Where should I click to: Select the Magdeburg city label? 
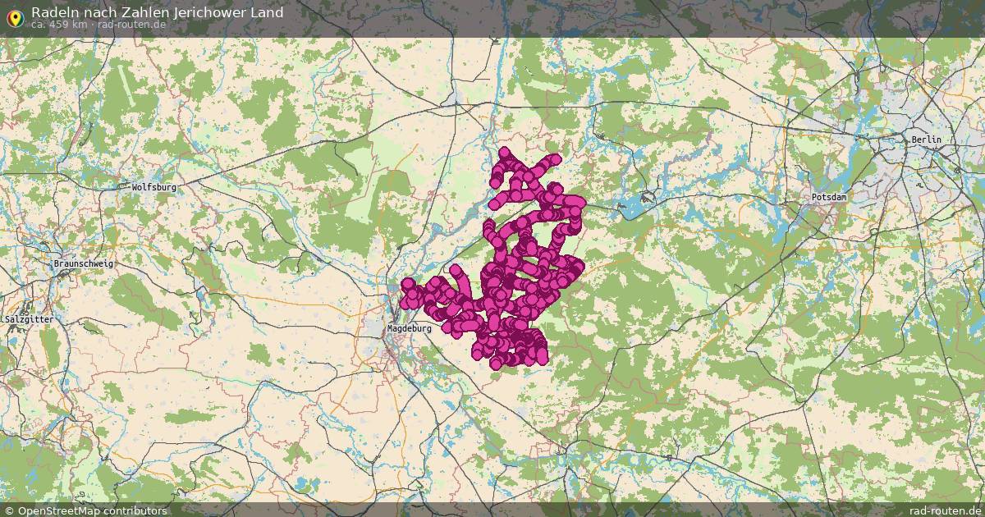[x=408, y=328]
